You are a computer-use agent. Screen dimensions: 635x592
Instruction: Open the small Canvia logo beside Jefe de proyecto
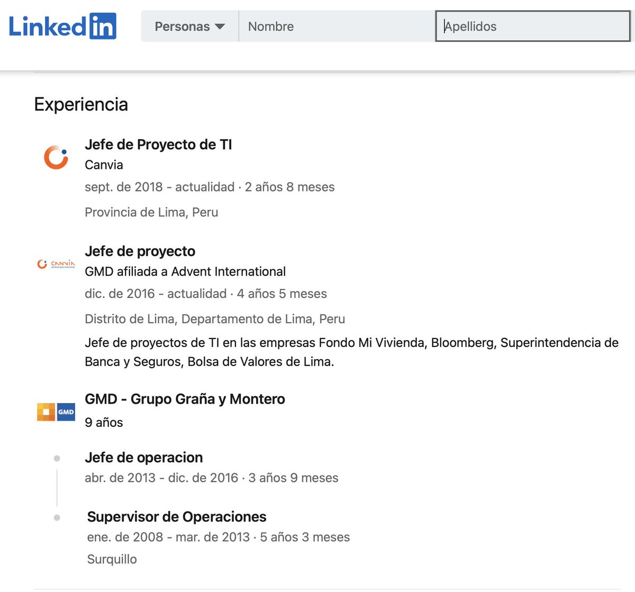56,263
